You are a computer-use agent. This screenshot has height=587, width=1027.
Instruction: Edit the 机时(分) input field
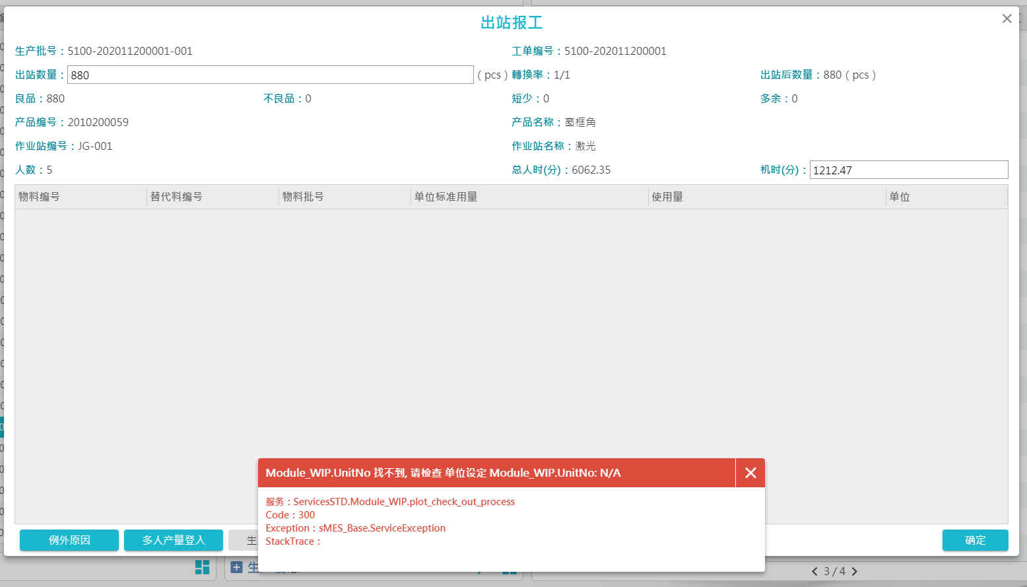[x=909, y=170]
